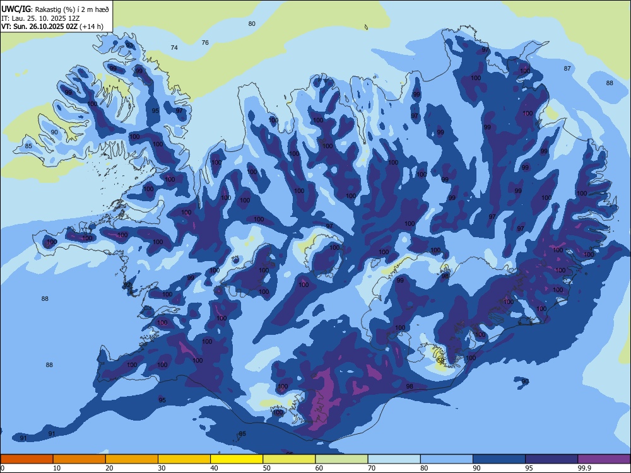Click the humidity value '76' on the map
The image size is (631, 473).
coord(205,42)
